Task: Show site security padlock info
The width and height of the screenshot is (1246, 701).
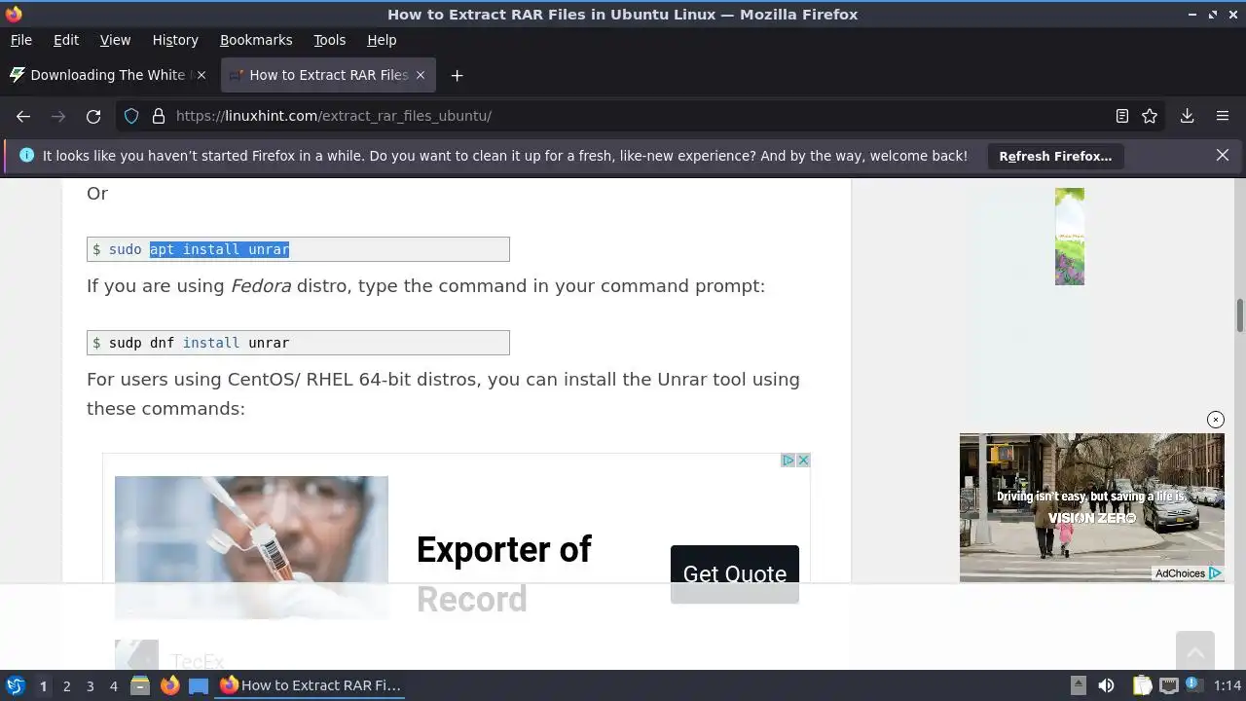Action: click(x=159, y=116)
